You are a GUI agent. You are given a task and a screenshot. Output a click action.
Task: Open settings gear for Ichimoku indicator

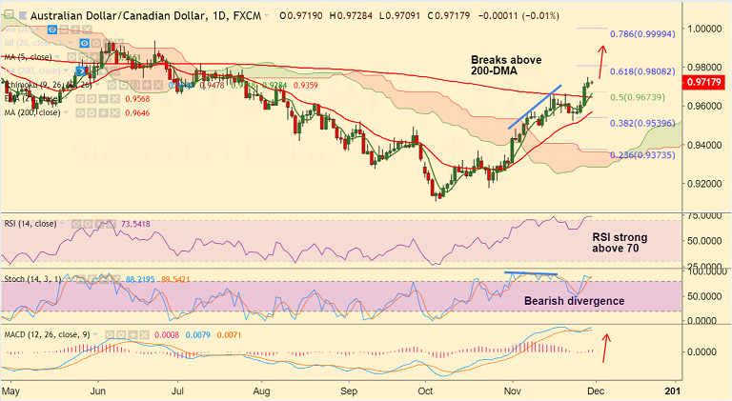pyautogui.click(x=124, y=85)
